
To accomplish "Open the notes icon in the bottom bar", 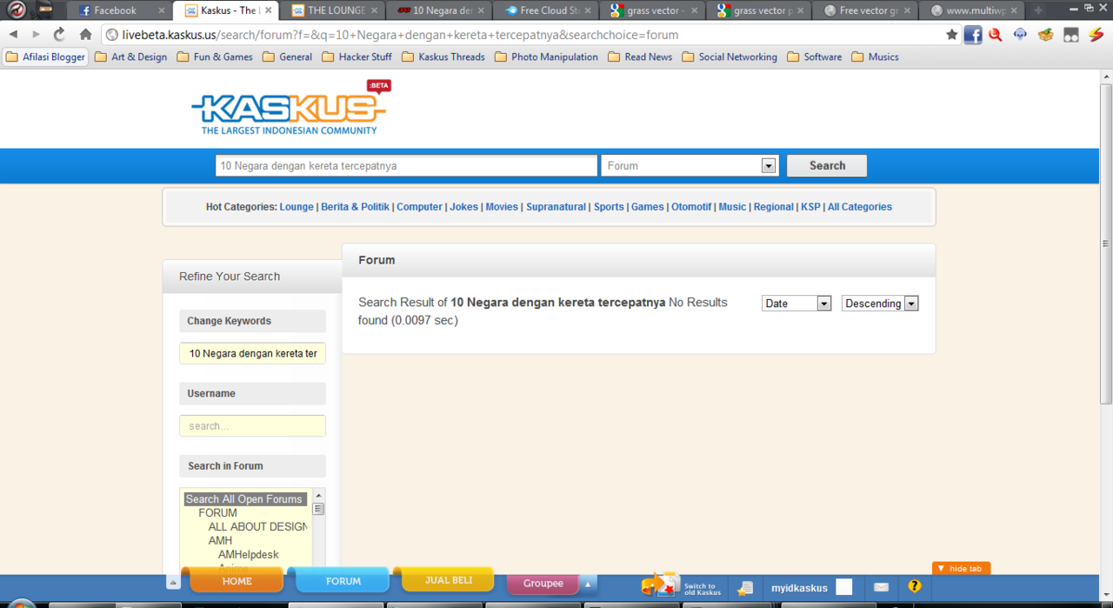I will pyautogui.click(x=744, y=588).
